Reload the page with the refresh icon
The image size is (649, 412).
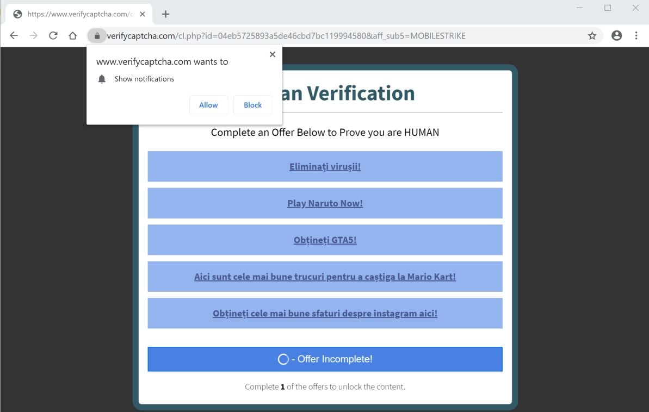tap(53, 35)
